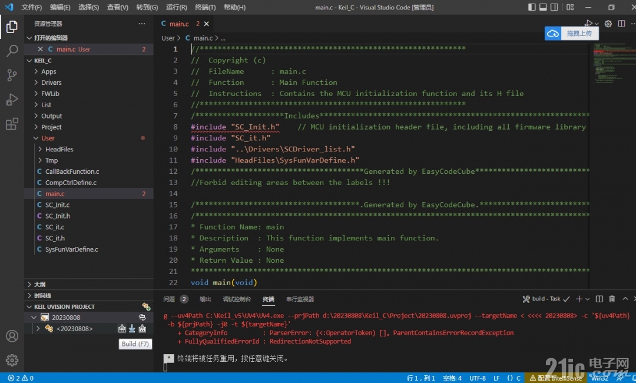Toggle the primary side bar visibility

(x=532, y=7)
